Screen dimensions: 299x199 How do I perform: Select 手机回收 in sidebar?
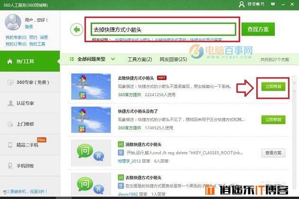click(30, 166)
